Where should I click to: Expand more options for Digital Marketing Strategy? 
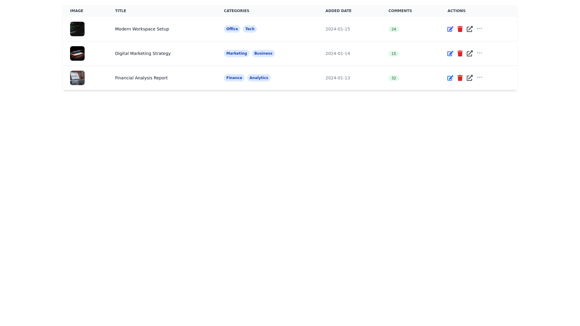click(479, 53)
